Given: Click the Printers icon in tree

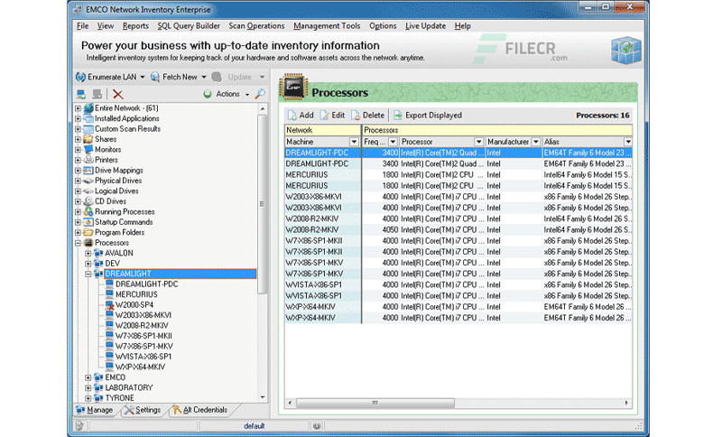Looking at the screenshot, I should tap(88, 160).
